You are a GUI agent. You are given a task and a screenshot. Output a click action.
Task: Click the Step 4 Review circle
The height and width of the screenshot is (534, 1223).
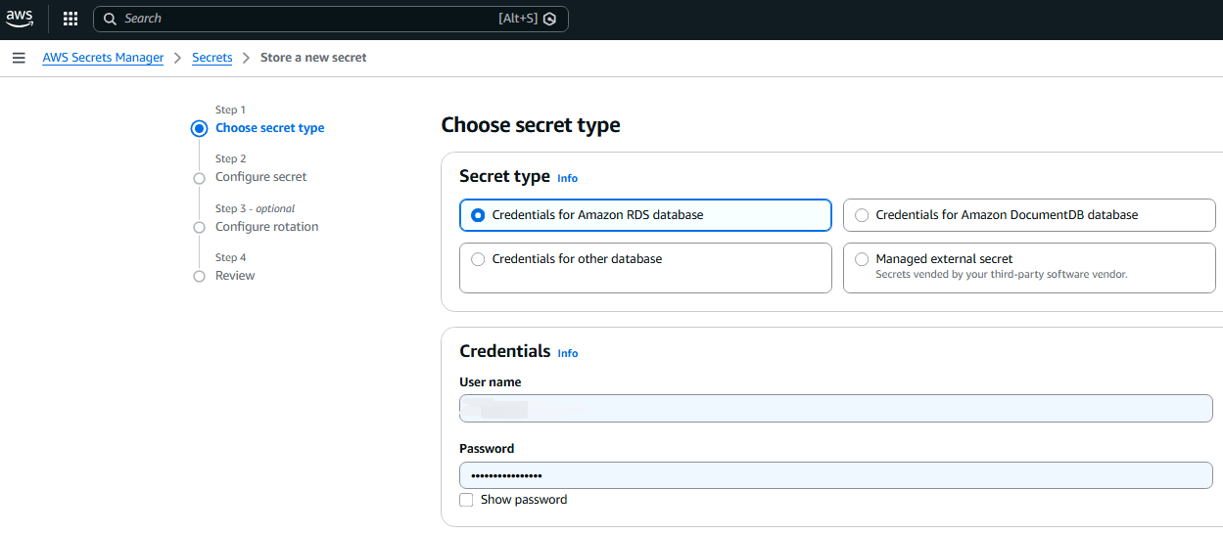pos(199,277)
